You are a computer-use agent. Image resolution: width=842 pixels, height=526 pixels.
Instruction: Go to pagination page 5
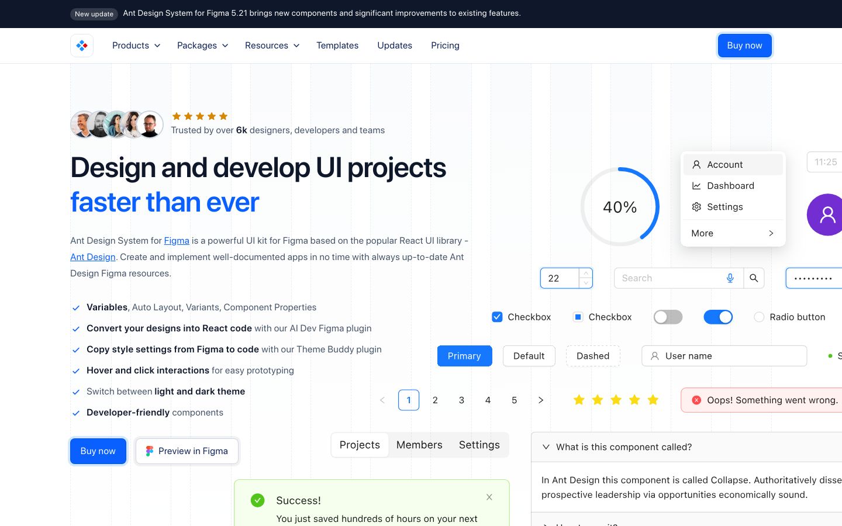(x=514, y=400)
